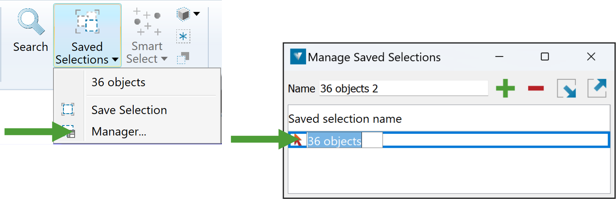Viewport: 616px width, 199px height.
Task: Click the Name text field
Action: [403, 89]
